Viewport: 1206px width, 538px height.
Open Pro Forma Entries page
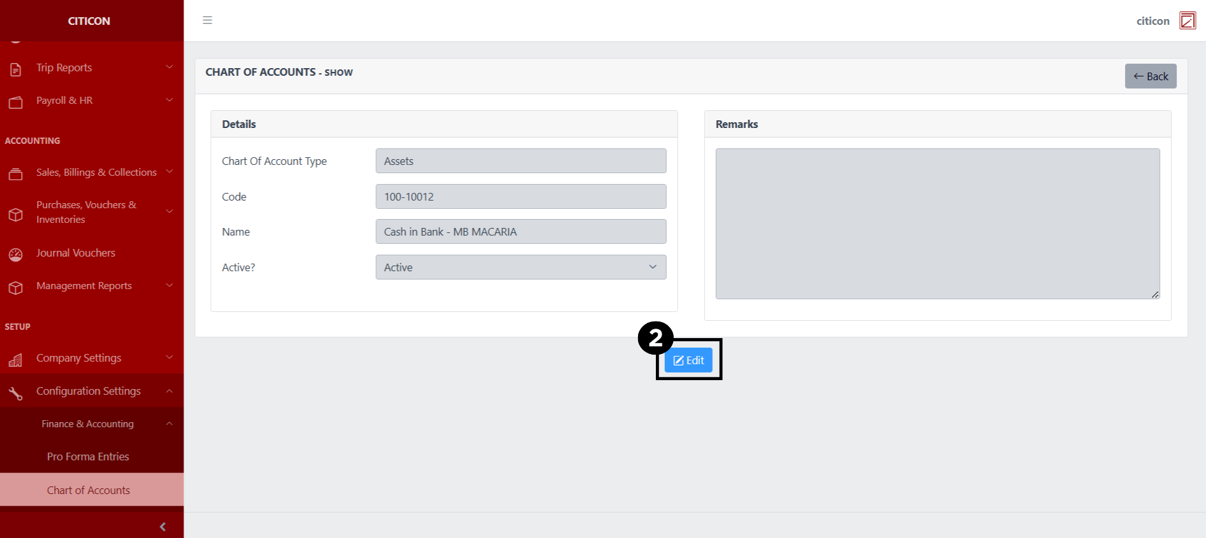[x=88, y=457]
